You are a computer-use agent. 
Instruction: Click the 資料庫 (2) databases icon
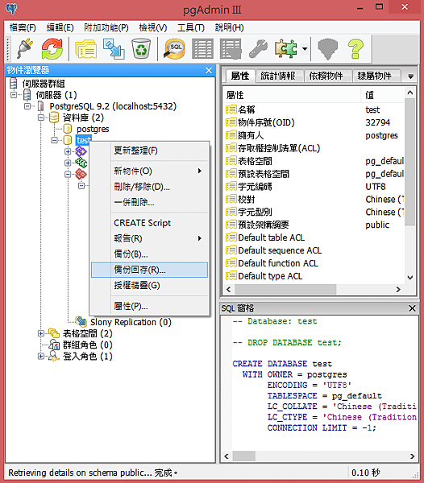pyautogui.click(x=54, y=118)
